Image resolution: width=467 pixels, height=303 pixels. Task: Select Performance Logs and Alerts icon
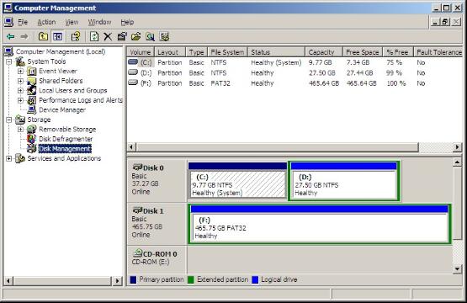(x=32, y=100)
